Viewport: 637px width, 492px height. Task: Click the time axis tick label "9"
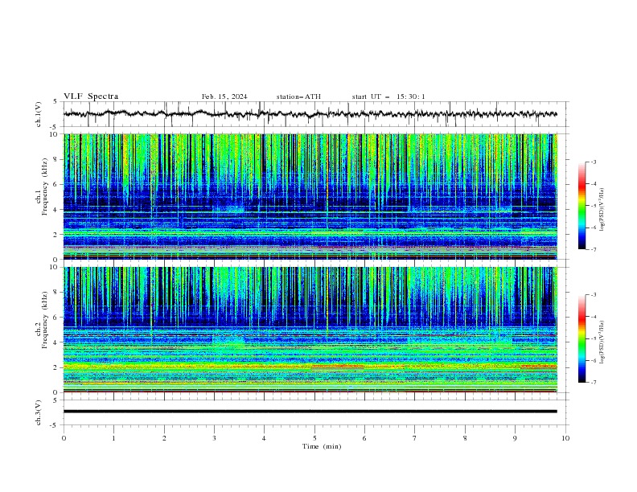tap(515, 438)
